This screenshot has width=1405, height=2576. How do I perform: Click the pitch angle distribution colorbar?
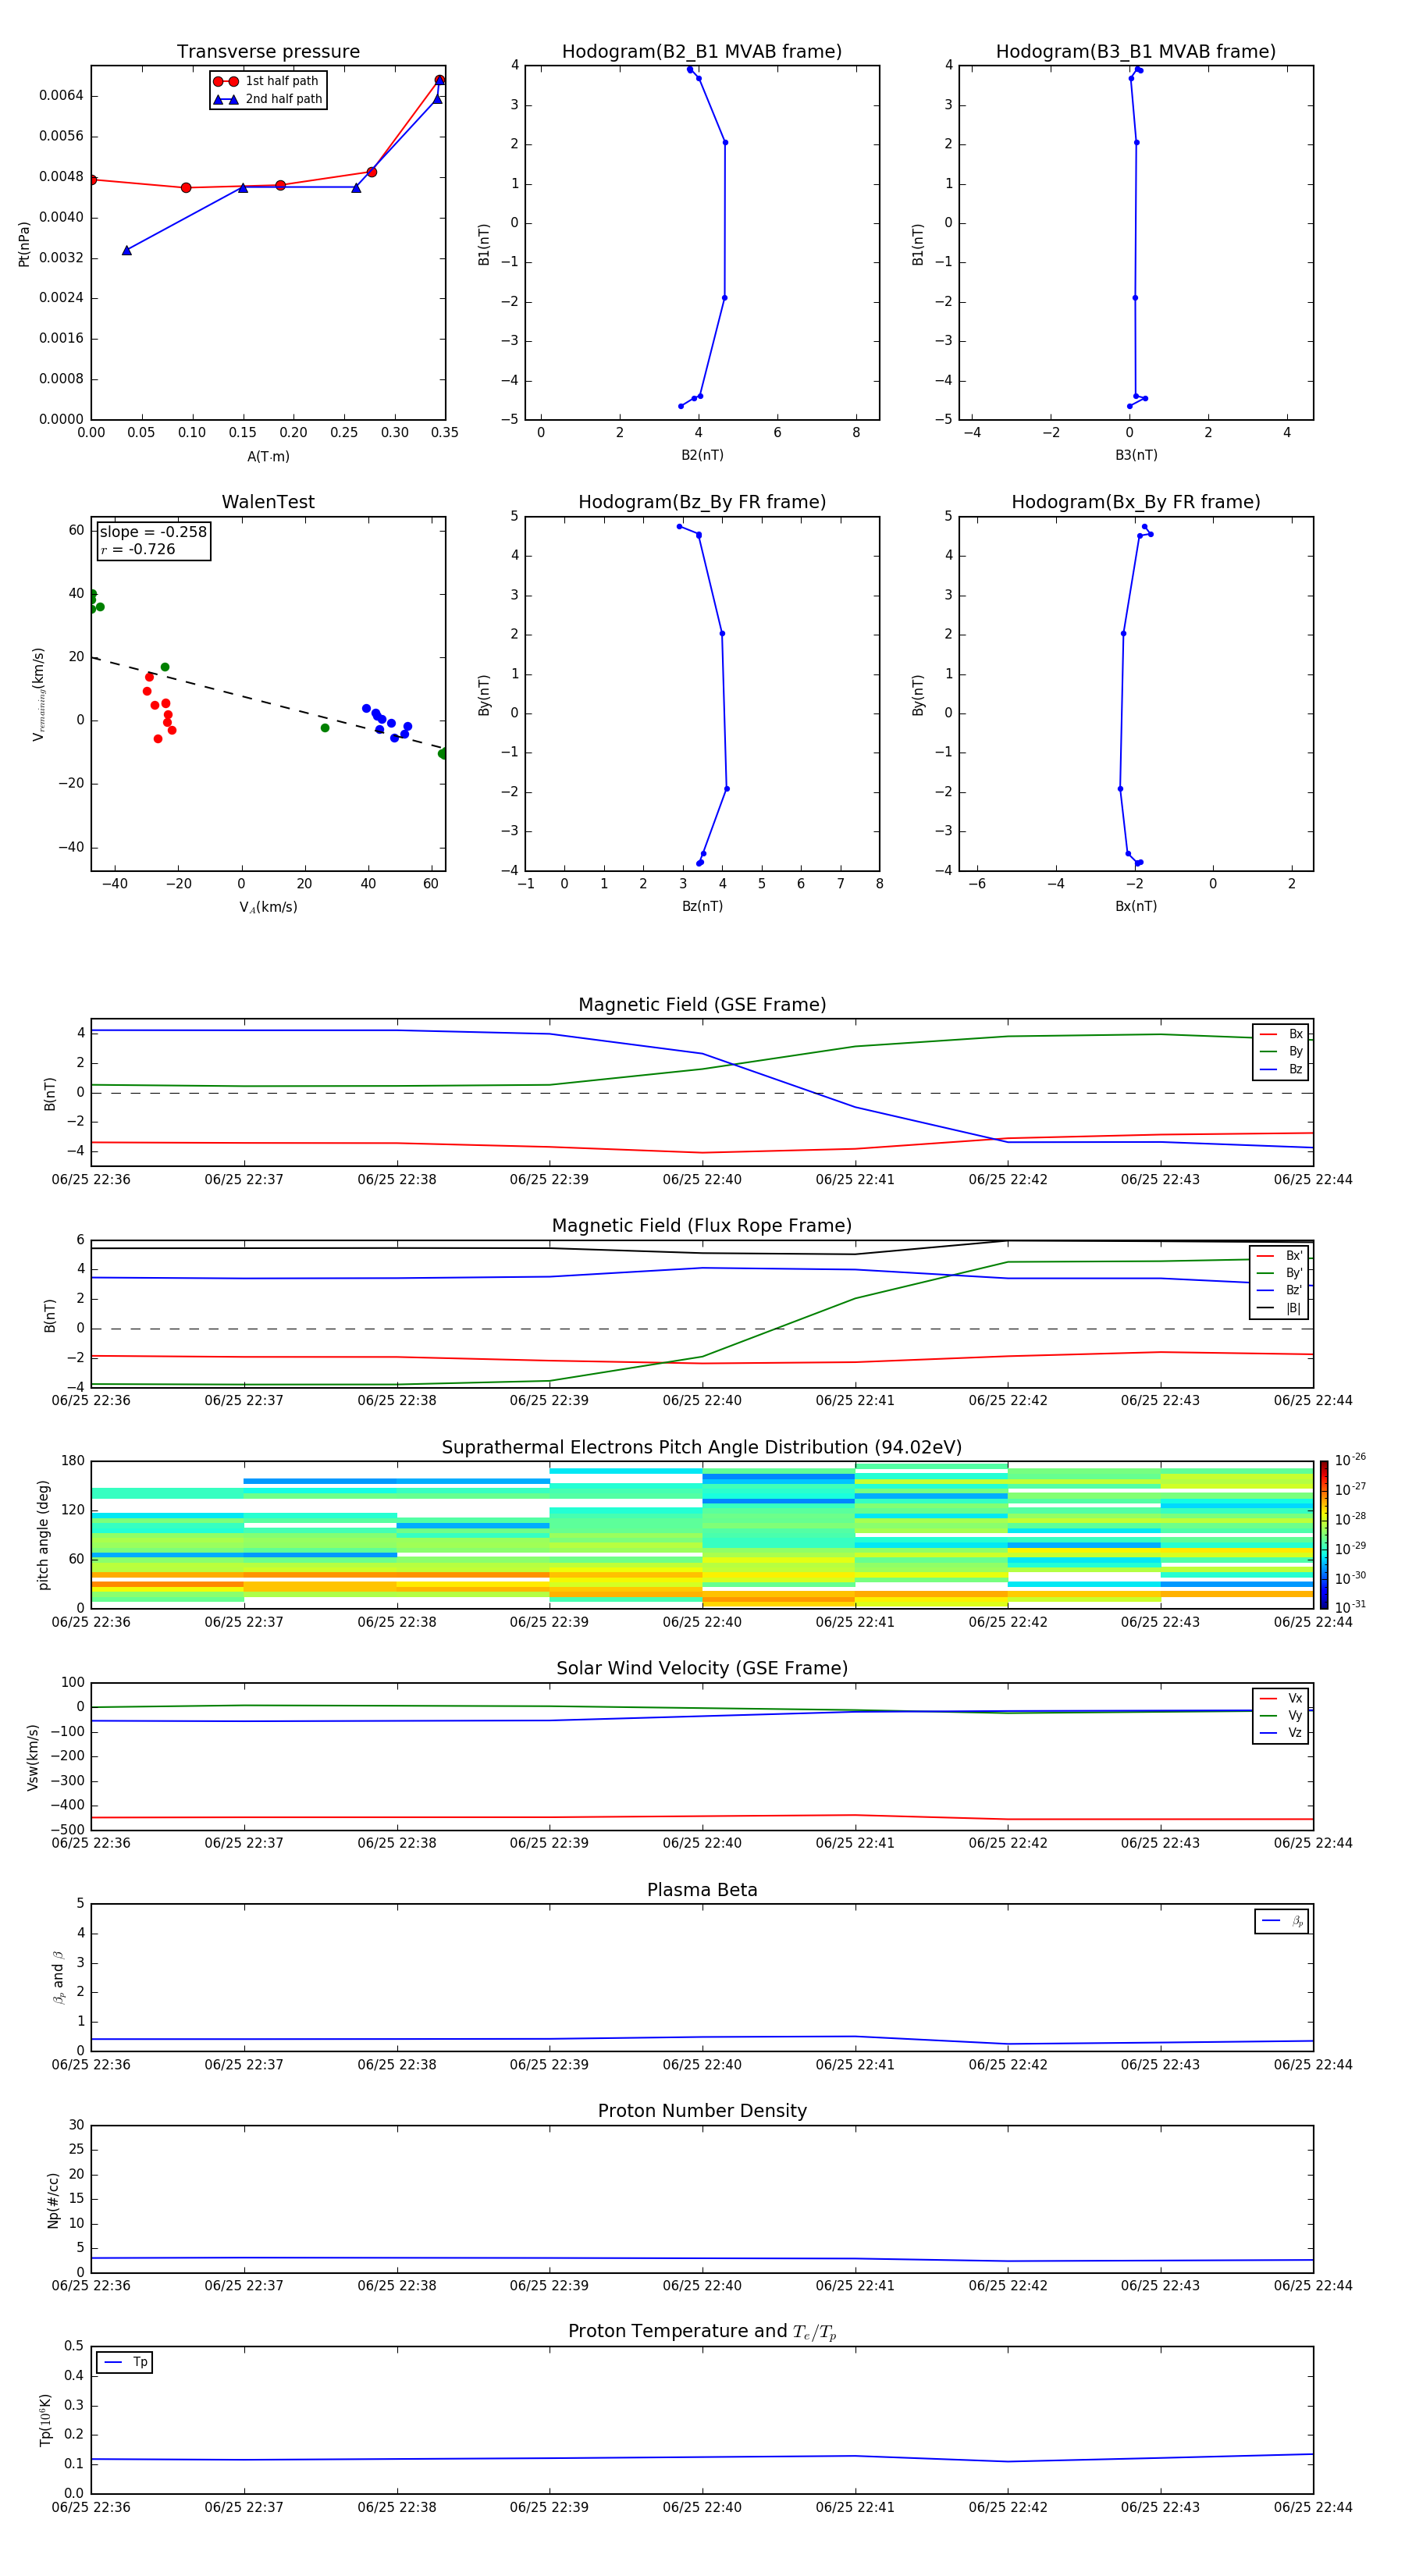click(1324, 1535)
